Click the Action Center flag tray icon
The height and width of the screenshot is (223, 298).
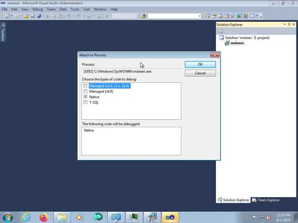(x=254, y=217)
